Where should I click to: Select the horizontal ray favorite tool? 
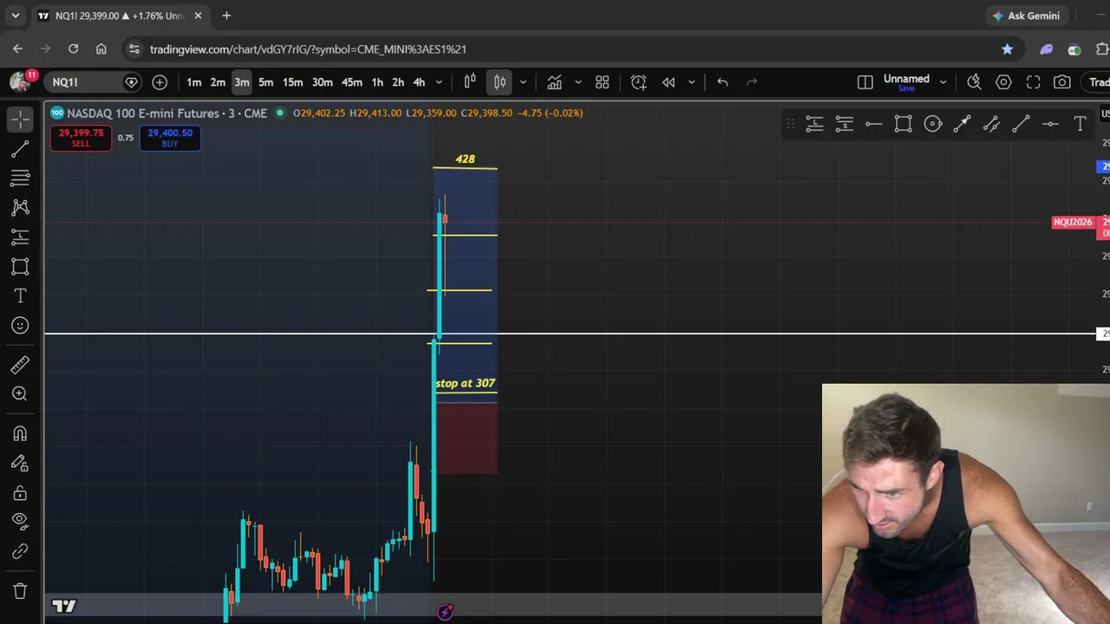pos(873,125)
